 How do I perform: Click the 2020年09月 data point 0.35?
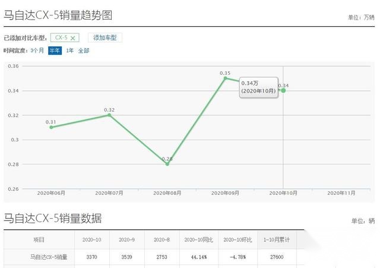(x=225, y=78)
